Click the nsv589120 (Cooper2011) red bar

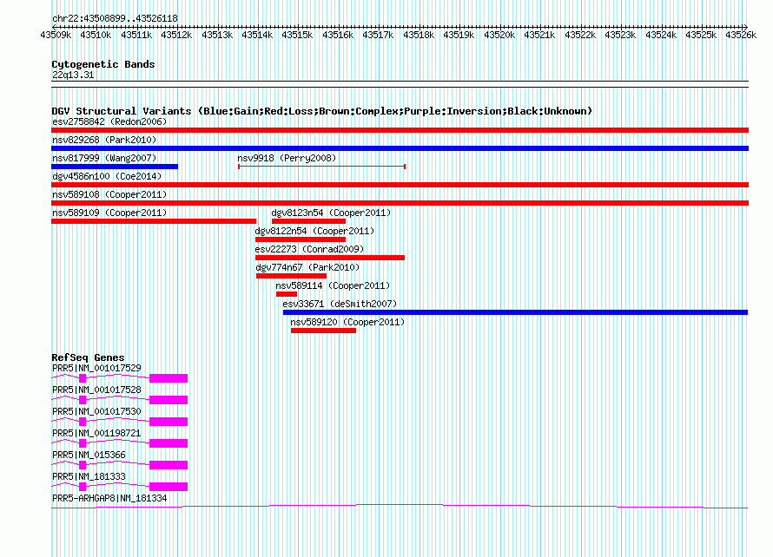tap(323, 331)
